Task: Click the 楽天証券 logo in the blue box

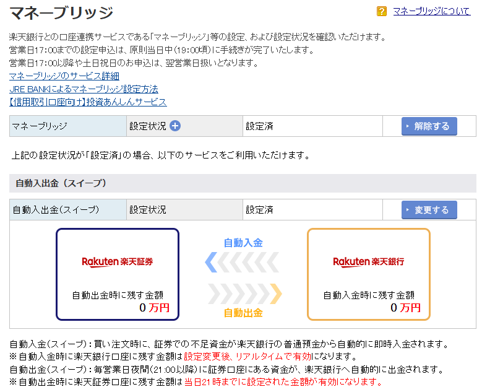Action: pos(118,262)
